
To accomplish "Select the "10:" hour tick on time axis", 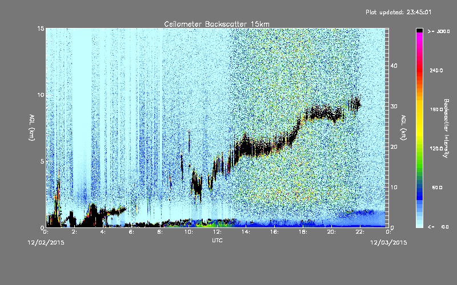I will point(189,232).
